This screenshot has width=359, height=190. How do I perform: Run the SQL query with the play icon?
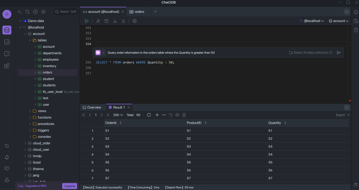87,21
